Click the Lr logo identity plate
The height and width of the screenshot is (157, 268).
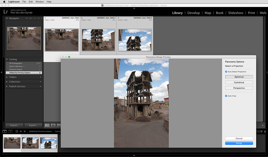point(6,12)
